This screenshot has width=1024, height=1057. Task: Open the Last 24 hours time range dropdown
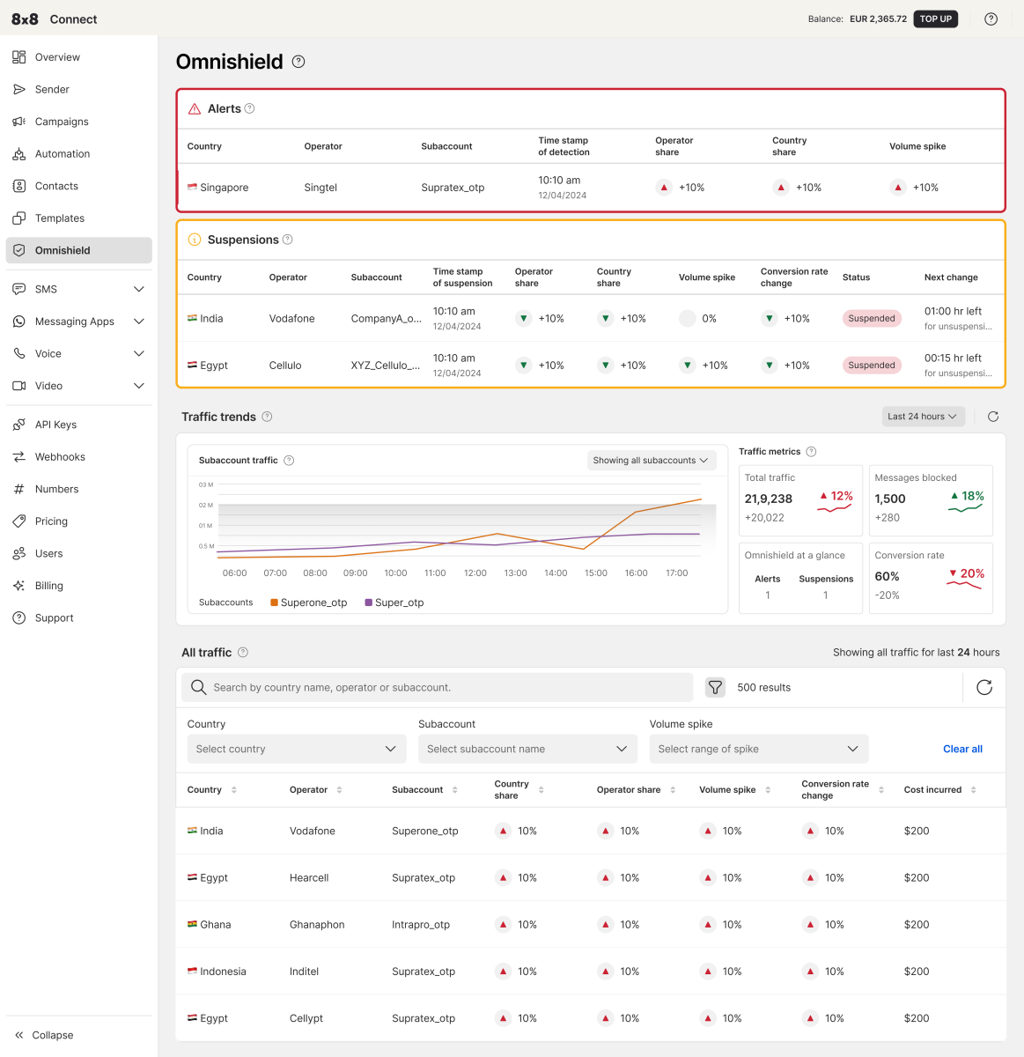(923, 417)
